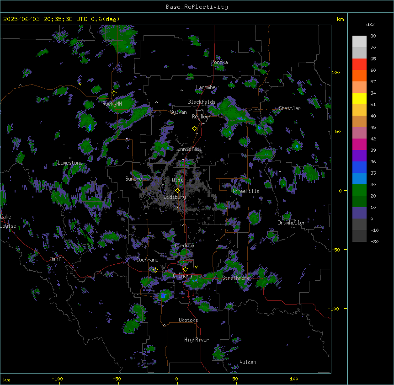Select the Olds label on the map
The height and width of the screenshot is (385, 394).
pyautogui.click(x=177, y=180)
